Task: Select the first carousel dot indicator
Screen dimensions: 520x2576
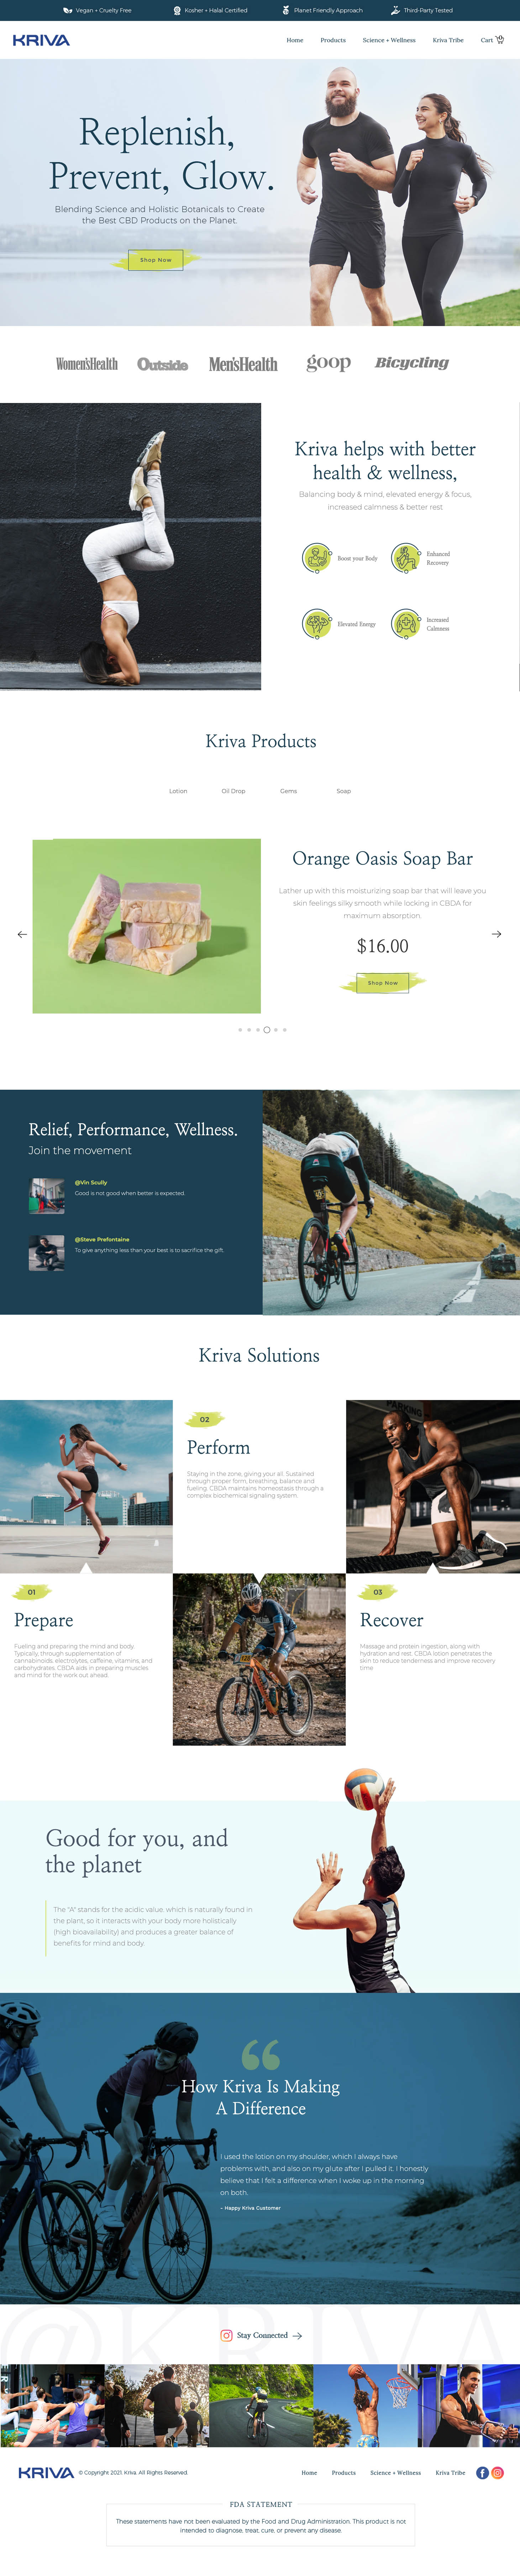Action: click(240, 1030)
